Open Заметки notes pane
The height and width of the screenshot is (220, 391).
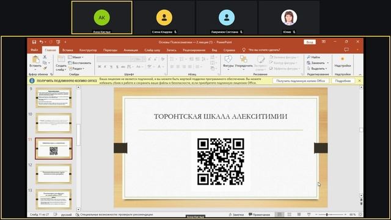pyautogui.click(x=236, y=215)
